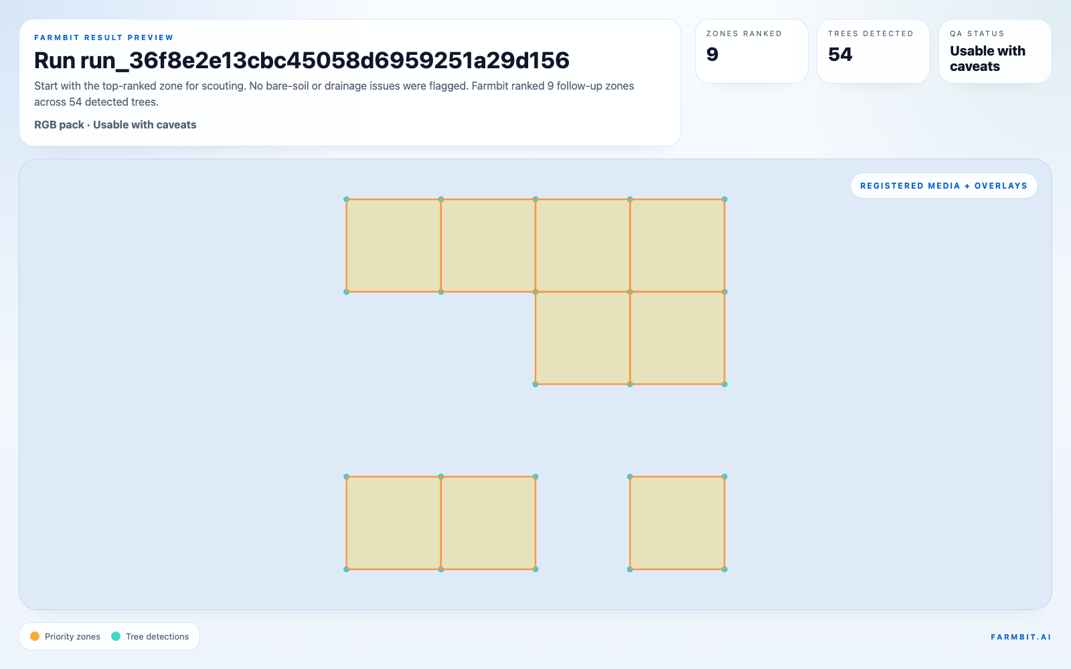
Task: Click the Farmbit Result Preview header label
Action: (104, 37)
